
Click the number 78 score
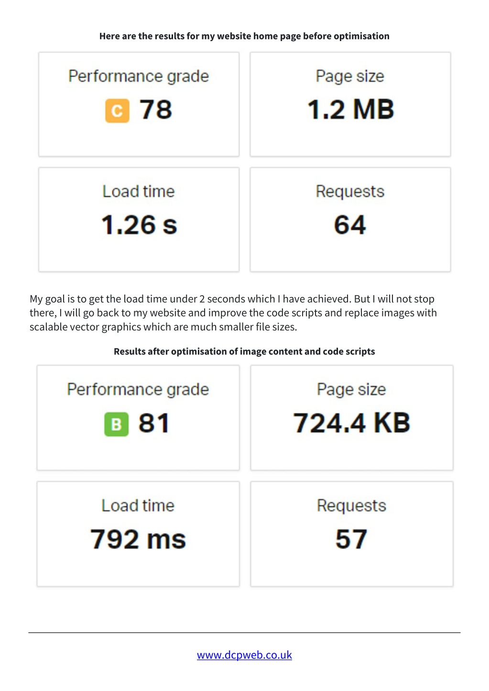pos(156,110)
